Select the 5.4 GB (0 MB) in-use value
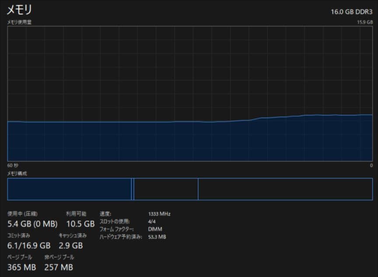 pos(32,224)
